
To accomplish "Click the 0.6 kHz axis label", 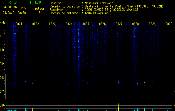I will click(2, 105).
